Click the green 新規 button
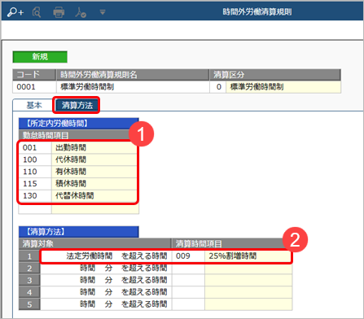This screenshot has width=364, height=319. coord(40,57)
